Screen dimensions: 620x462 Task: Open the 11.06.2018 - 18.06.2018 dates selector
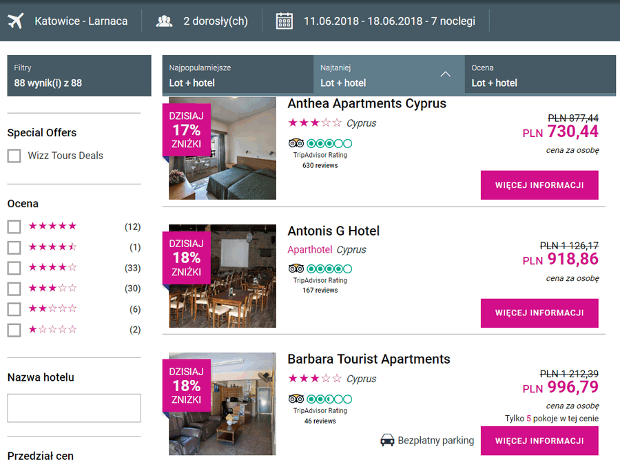click(x=389, y=21)
